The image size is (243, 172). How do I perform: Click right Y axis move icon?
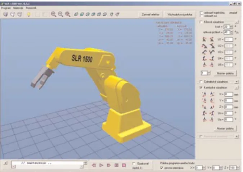pyautogui.click(x=212, y=101)
